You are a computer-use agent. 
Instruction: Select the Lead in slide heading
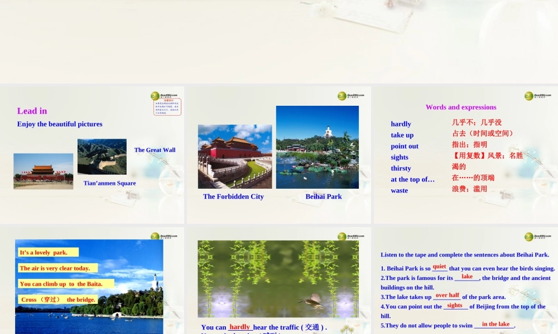coord(32,111)
